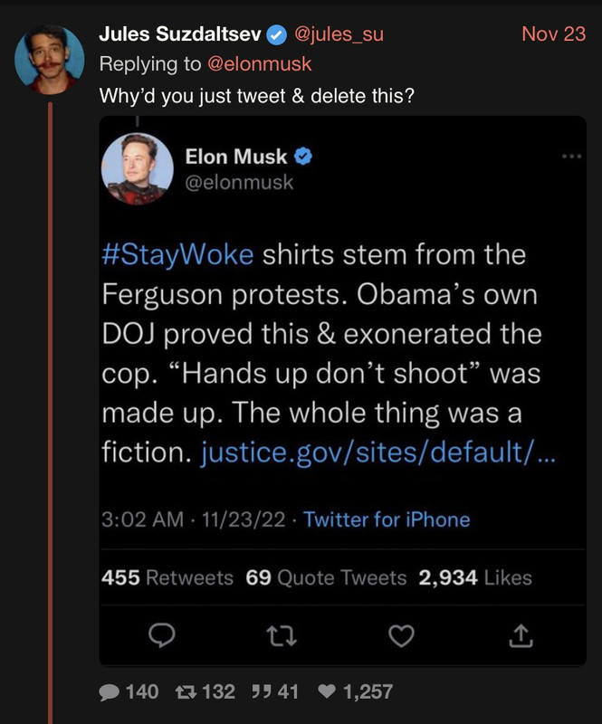Click the Twitter for iPhone source link

(x=387, y=519)
